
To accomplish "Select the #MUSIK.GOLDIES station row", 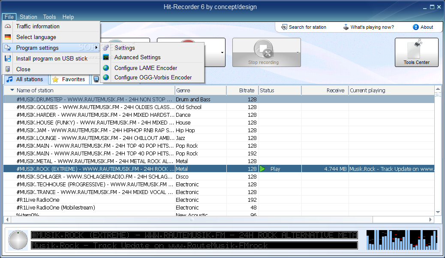I will (x=219, y=107).
